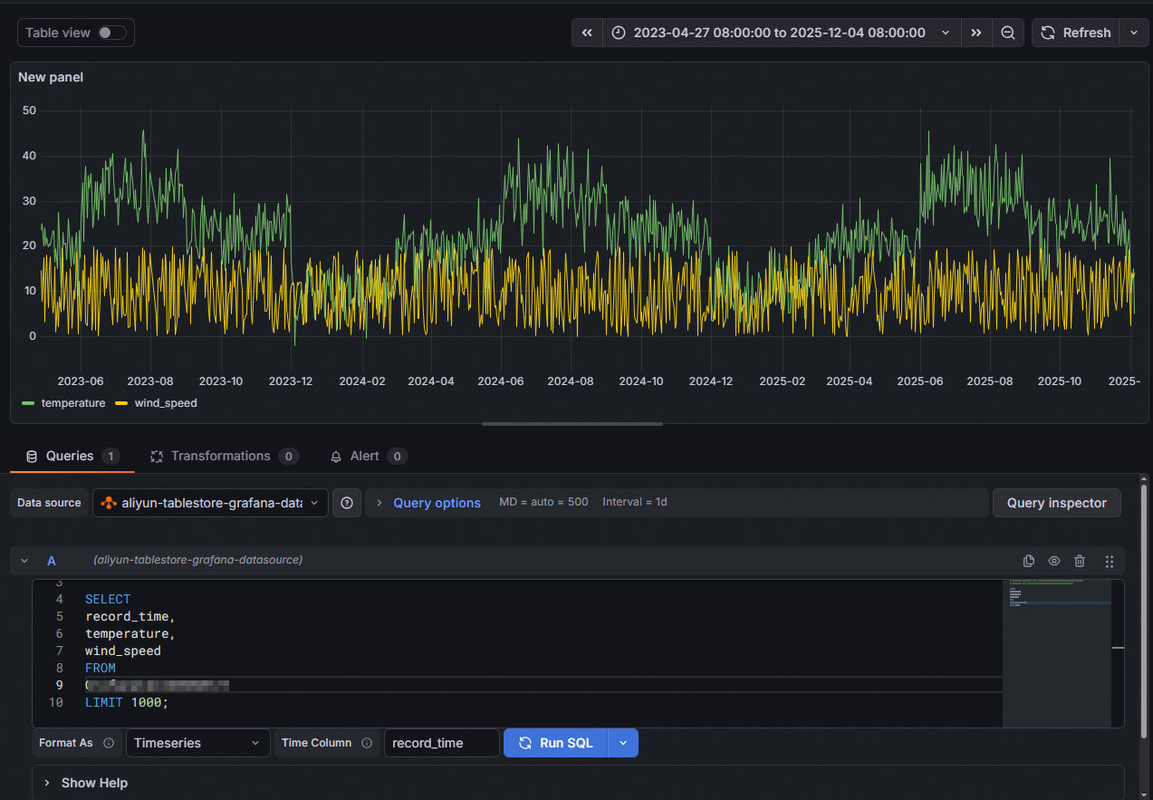Click the 2024-06 x-axis label
The height and width of the screenshot is (800, 1153).
(x=501, y=381)
